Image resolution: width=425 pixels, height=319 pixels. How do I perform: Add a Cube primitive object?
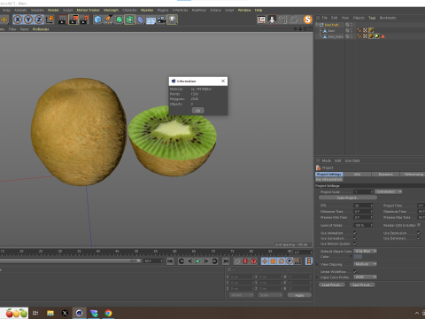coord(97,19)
